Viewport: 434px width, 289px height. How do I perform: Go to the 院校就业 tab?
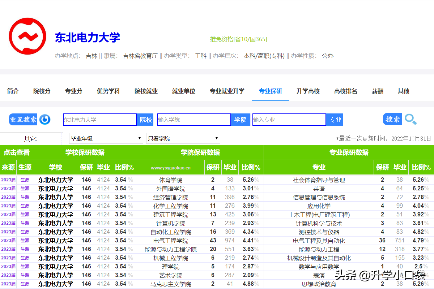pyautogui.click(x=146, y=91)
